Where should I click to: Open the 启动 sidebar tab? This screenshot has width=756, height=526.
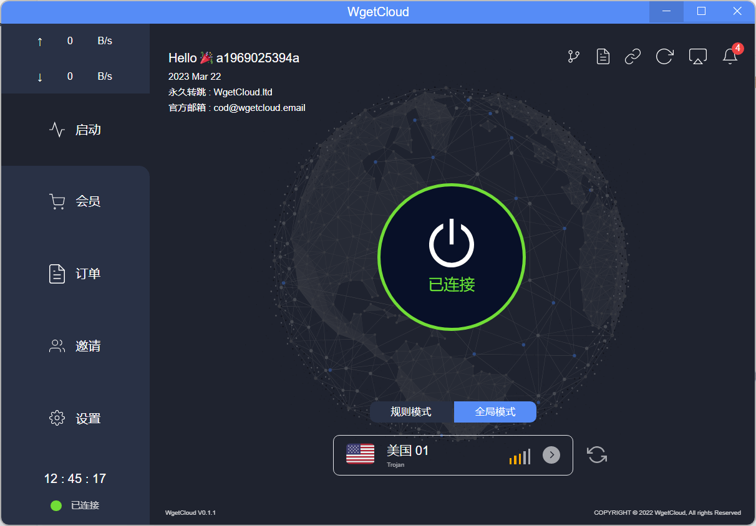pos(75,130)
